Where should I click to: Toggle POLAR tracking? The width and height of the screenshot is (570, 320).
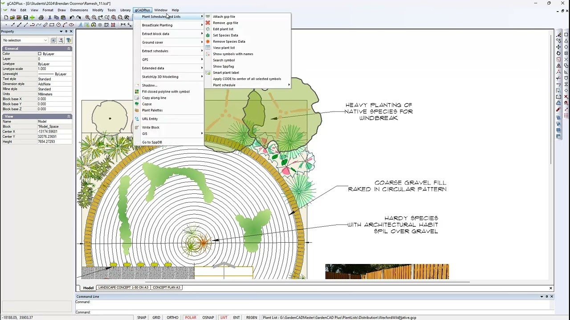(191, 317)
